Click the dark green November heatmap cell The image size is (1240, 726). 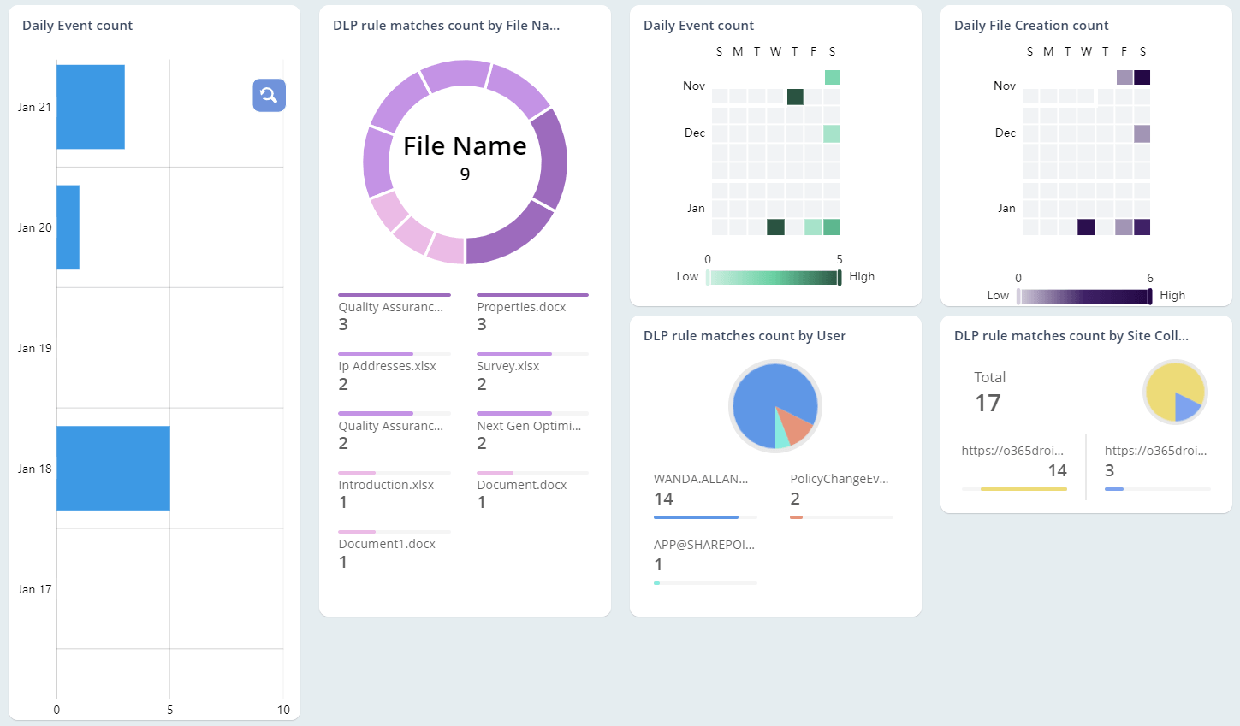tap(794, 97)
